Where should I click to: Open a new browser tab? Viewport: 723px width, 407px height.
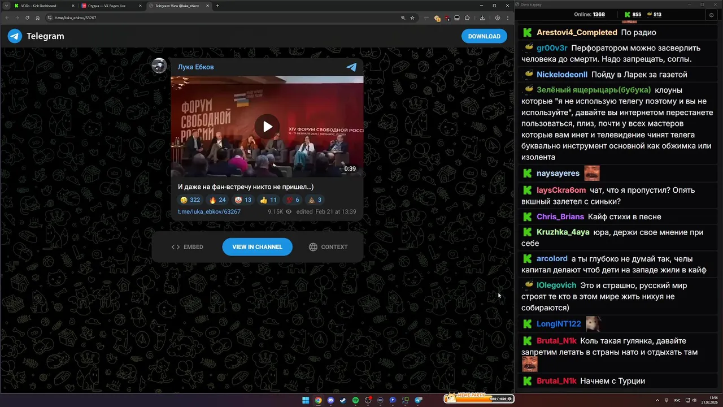[218, 6]
